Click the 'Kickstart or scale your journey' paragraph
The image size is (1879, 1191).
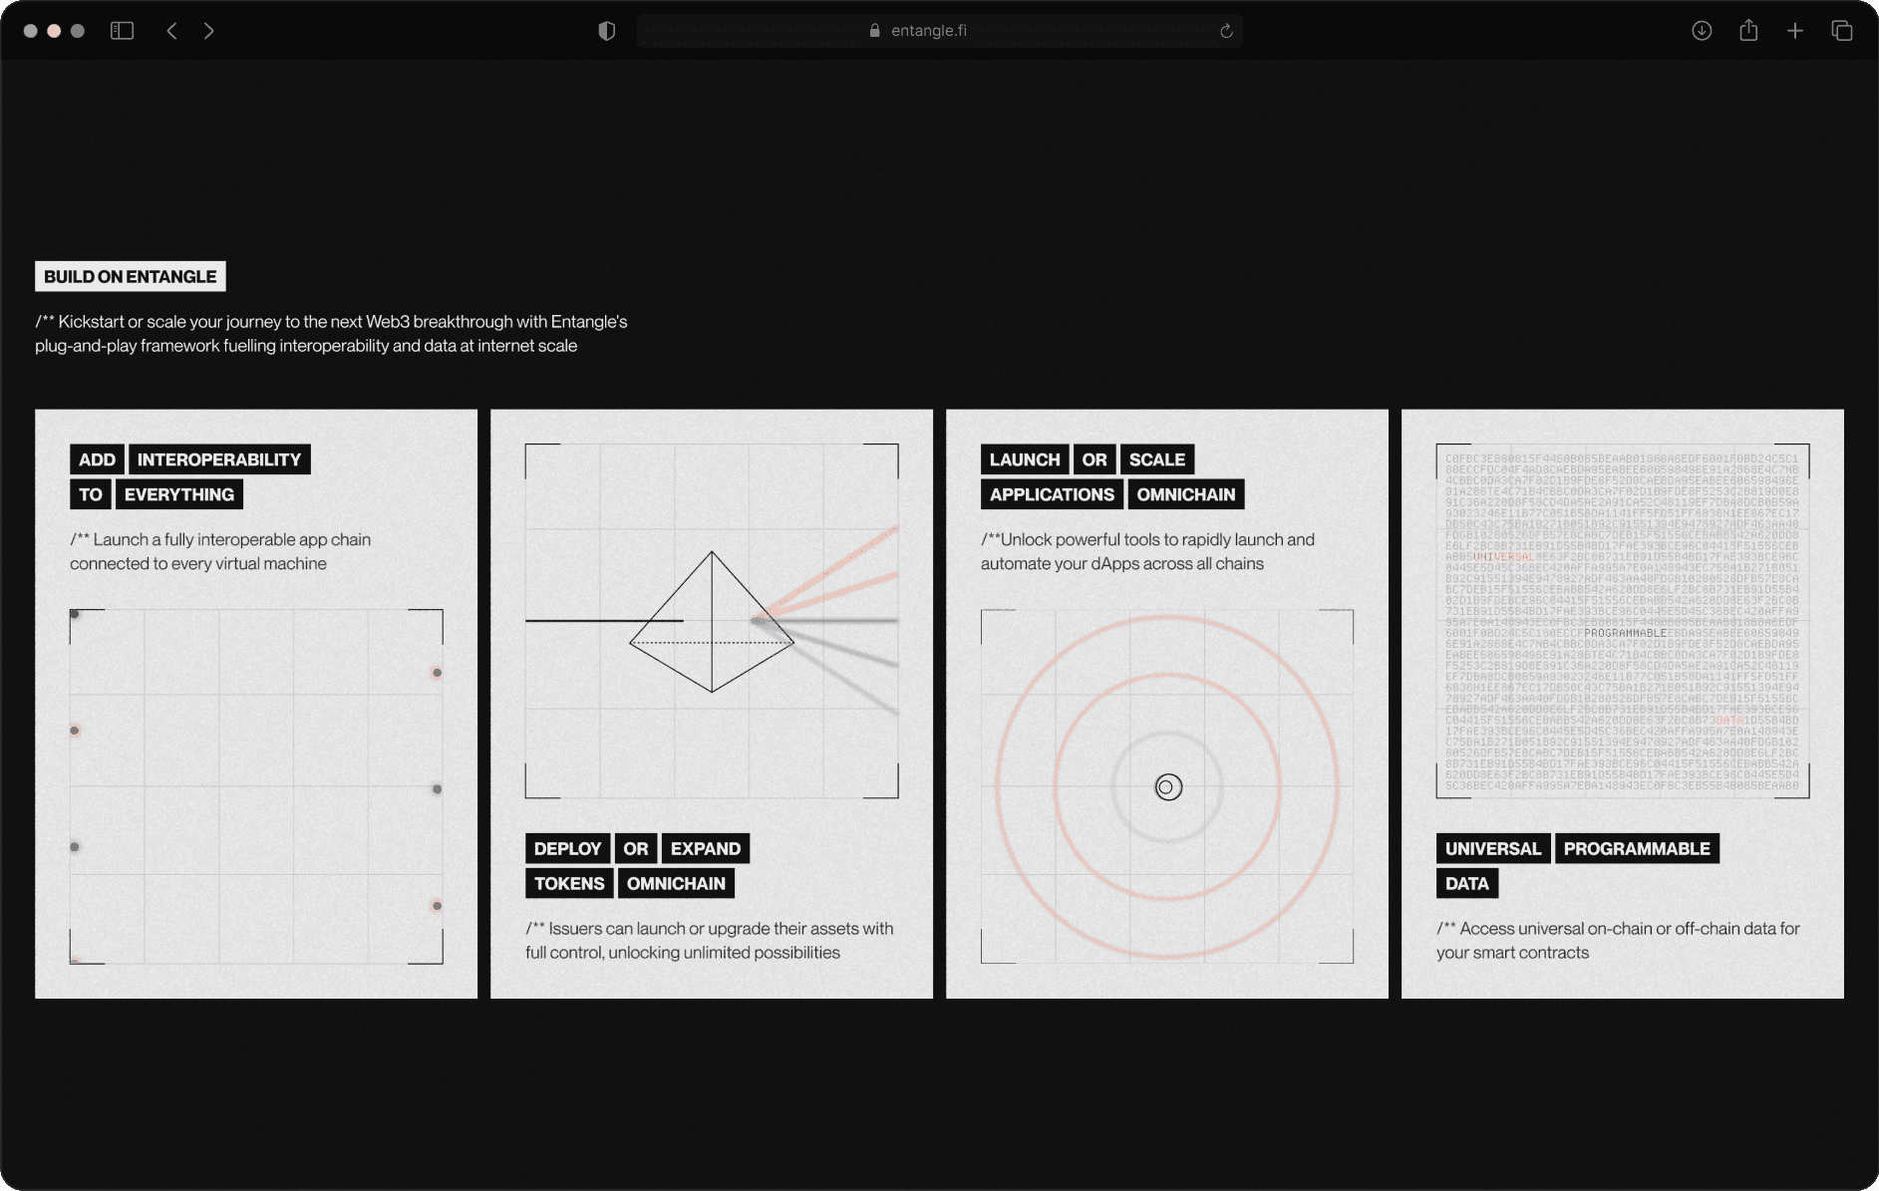(x=331, y=334)
